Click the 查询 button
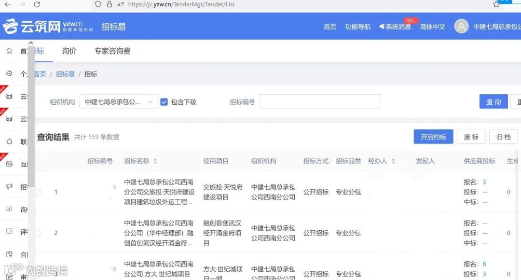 [494, 101]
